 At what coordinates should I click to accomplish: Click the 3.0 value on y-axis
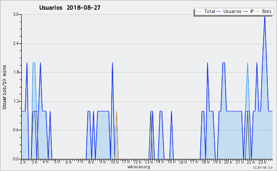point(16,14)
